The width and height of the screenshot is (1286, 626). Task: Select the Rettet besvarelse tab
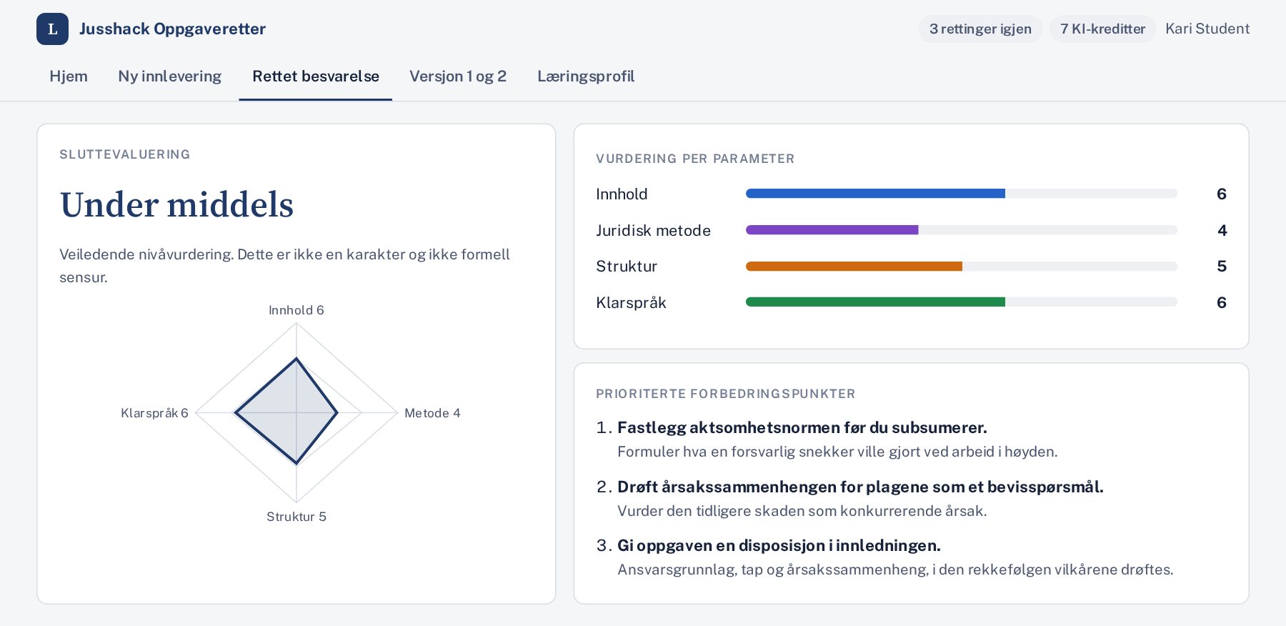(x=316, y=76)
